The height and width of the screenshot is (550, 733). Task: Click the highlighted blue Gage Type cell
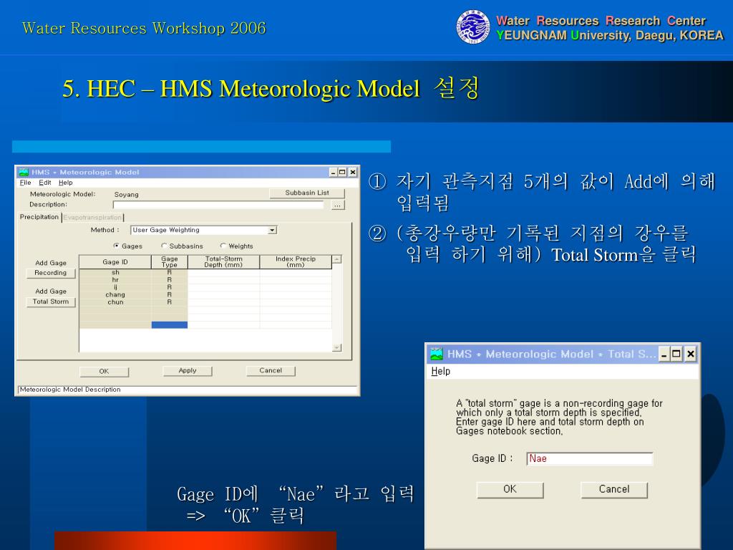tap(169, 324)
